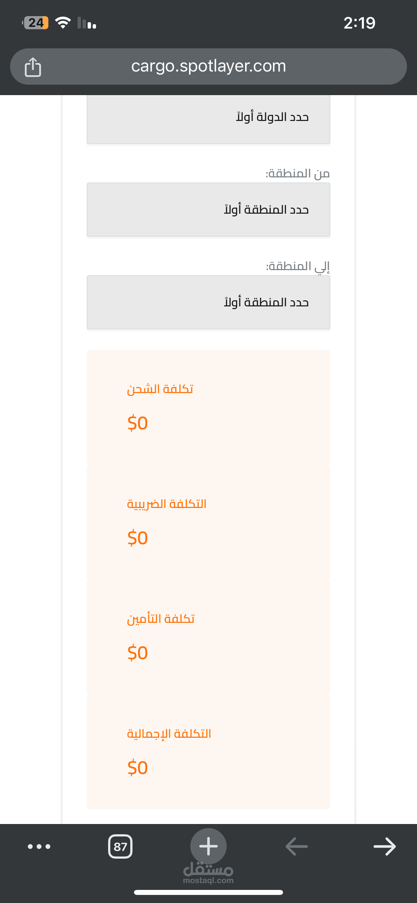Viewport: 417px width, 903px height.
Task: Tap the تكلفة الشحن cost card
Action: (208, 406)
